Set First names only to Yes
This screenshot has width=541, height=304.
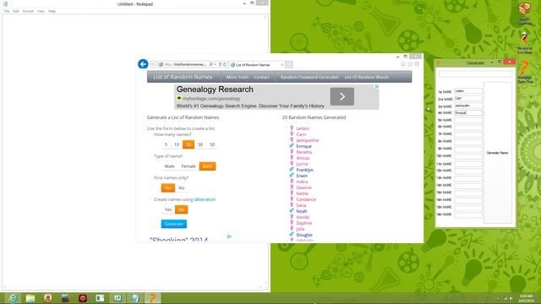click(168, 187)
